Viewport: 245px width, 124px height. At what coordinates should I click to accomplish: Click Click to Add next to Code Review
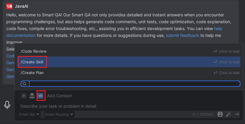[226, 51]
